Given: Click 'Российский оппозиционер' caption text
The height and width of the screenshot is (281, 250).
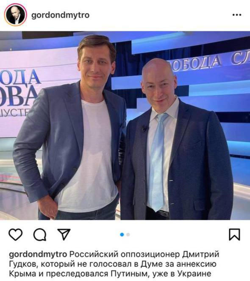Looking at the screenshot, I should (x=125, y=254).
